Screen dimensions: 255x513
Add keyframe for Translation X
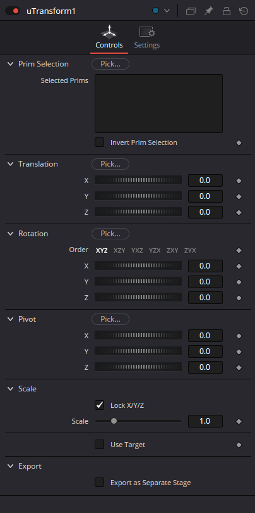pos(239,181)
